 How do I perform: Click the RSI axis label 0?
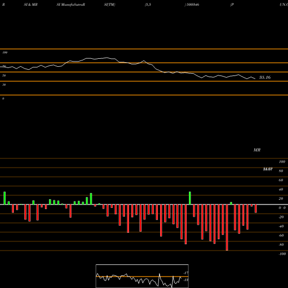[x=3, y=98]
